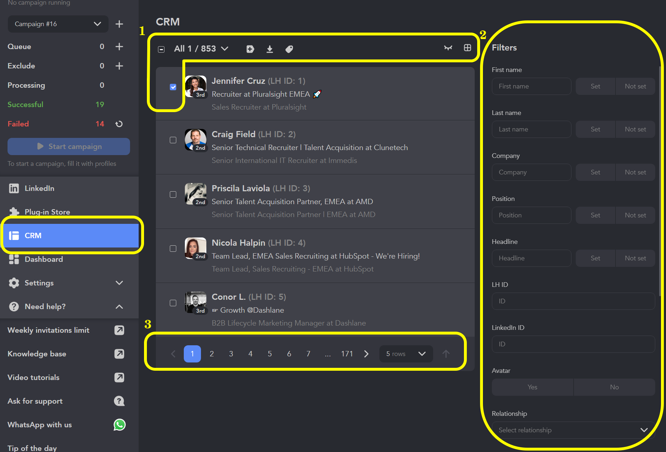Screen dimensions: 666x452
Task: Toggle the select-all checkbox in toolbar
Action: click(x=161, y=49)
